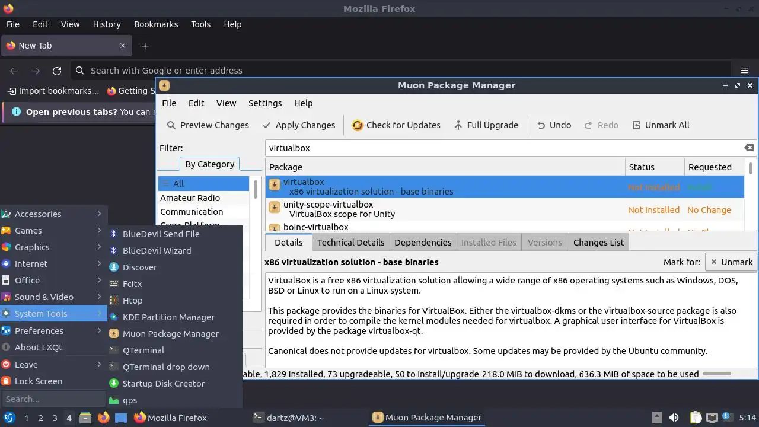Expand the Accessories submenu
The image size is (759, 427).
tap(53, 214)
